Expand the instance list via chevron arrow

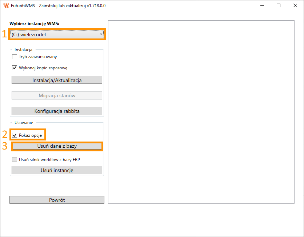click(101, 34)
